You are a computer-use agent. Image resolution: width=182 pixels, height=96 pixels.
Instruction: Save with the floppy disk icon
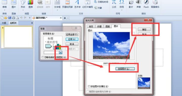10,18
